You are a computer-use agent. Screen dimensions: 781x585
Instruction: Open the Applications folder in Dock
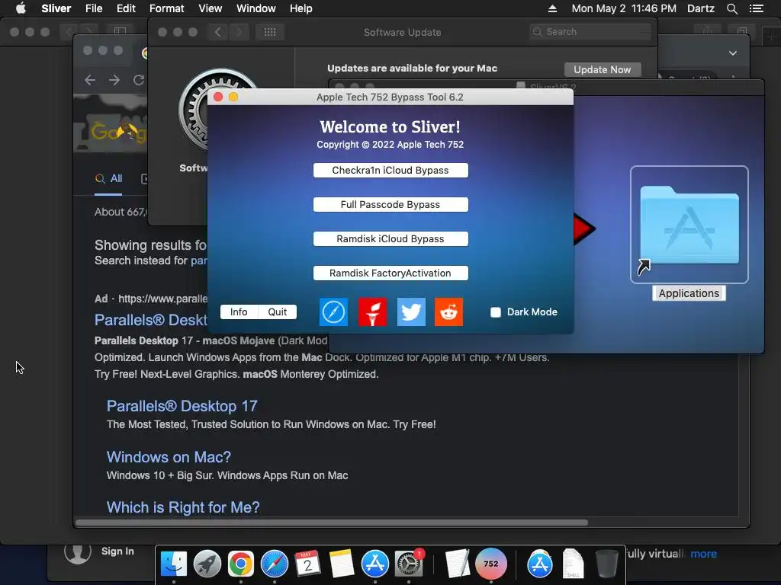pos(540,564)
